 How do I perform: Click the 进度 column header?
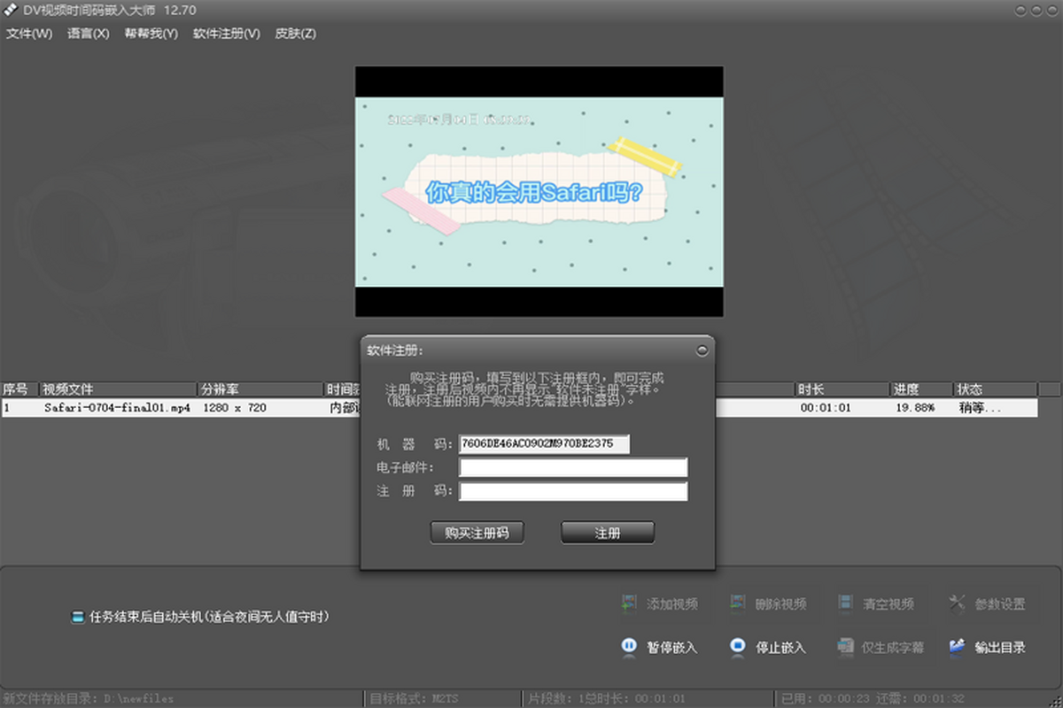click(921, 389)
